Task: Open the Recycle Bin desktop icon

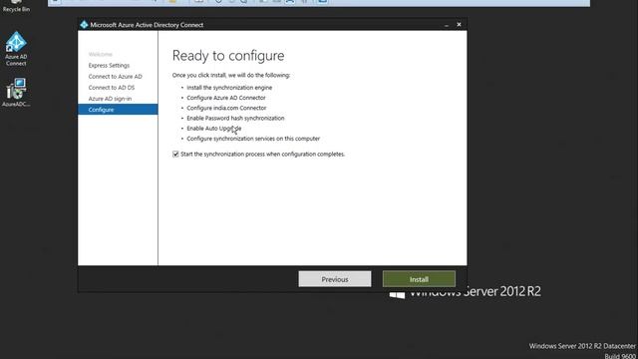Action: pos(16,6)
